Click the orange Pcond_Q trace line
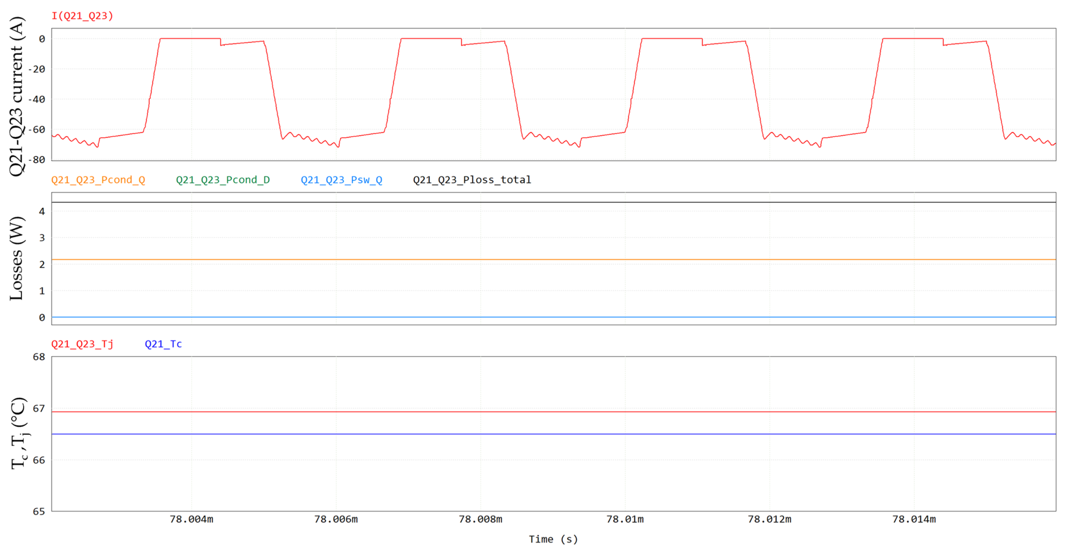The height and width of the screenshot is (555, 1065). point(537,259)
